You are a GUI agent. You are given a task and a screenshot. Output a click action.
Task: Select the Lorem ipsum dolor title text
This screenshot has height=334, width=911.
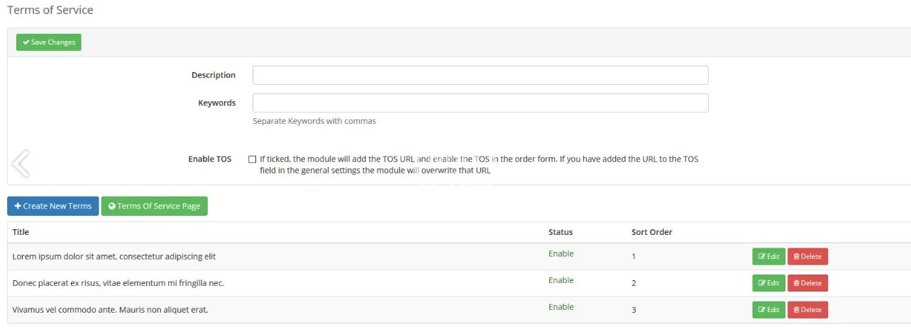pos(114,256)
